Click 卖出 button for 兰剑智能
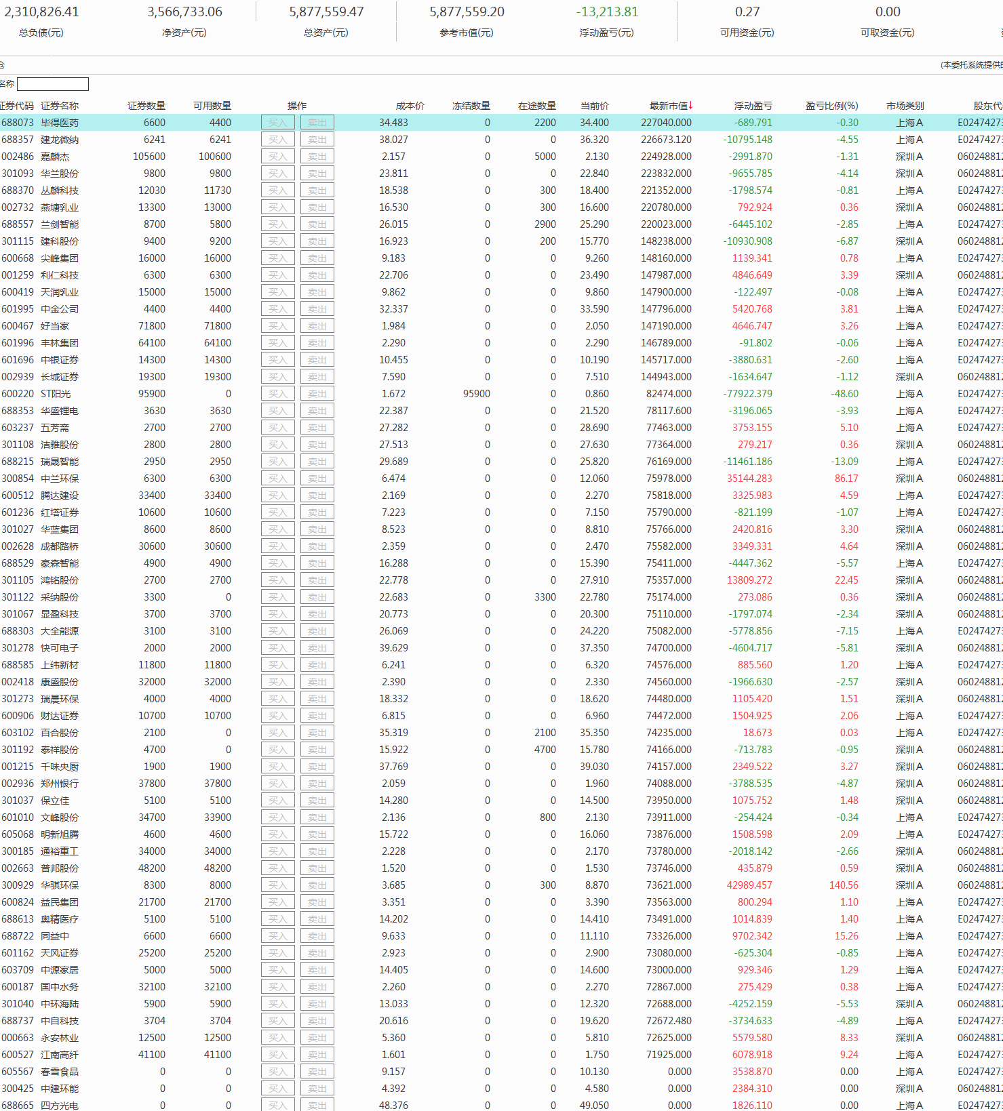1003x1111 pixels. point(317,224)
